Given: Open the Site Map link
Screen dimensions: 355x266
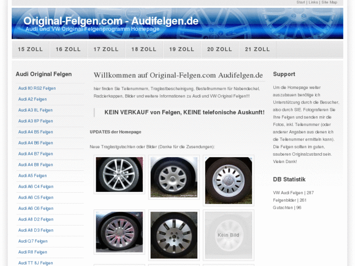Looking at the screenshot, I should 329,2.
